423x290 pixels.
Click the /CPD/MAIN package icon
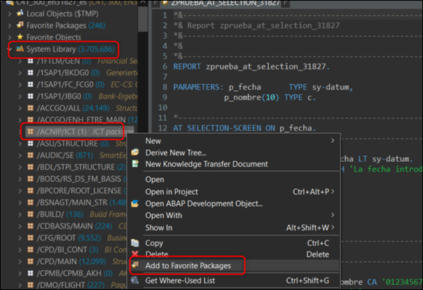pyautogui.click(x=31, y=262)
